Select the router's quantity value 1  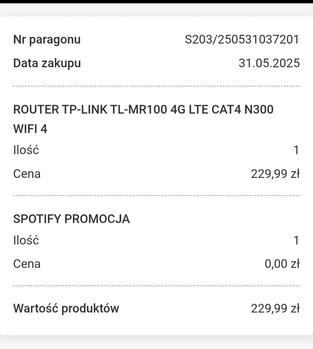[296, 150]
